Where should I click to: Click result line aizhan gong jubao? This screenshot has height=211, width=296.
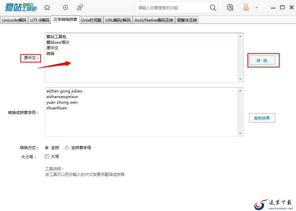pos(64,91)
